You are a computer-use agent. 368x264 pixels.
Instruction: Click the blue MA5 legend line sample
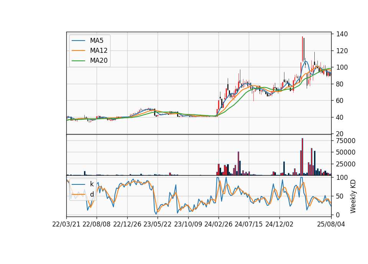pos(78,41)
